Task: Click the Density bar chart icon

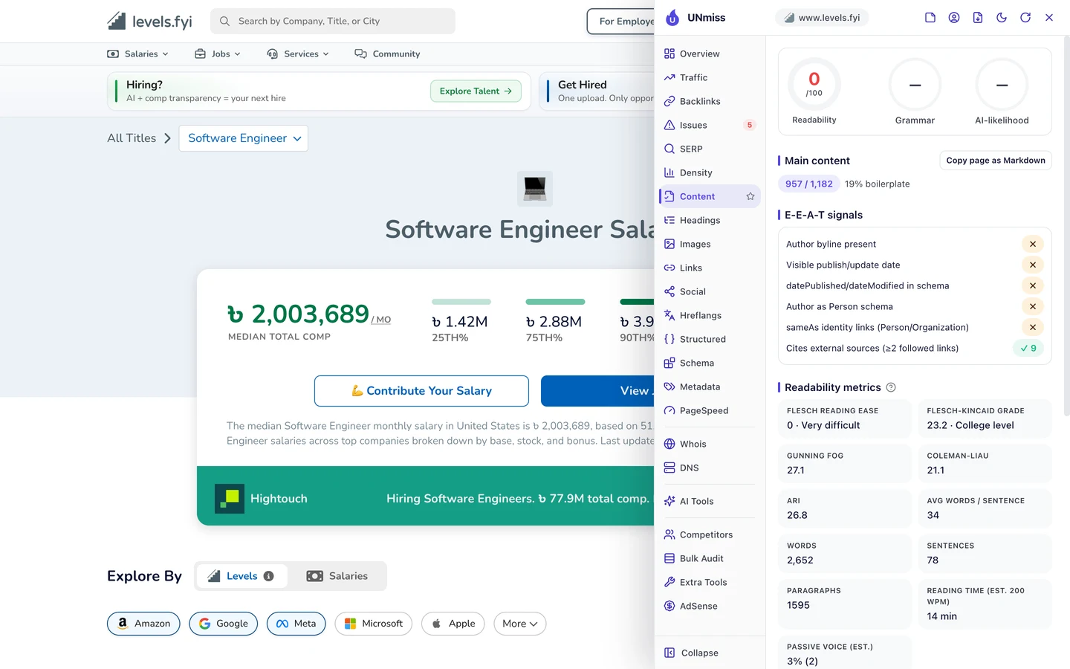Action: (669, 172)
